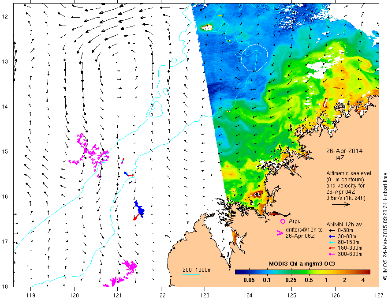The height and width of the screenshot is (300, 388).
Task: Click the dark blue end of the Chl-a colorbar
Action: [238, 272]
